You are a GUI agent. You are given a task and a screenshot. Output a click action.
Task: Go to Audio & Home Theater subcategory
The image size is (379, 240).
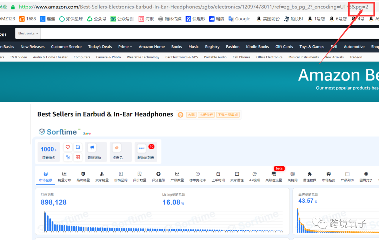[x=50, y=57]
